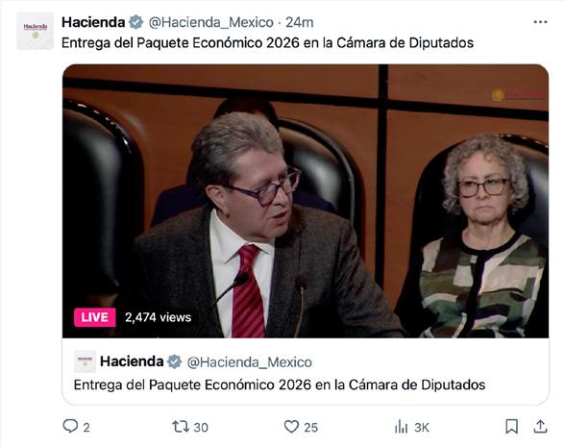The height and width of the screenshot is (447, 565).
Task: Open the quoted tweet caption text
Action: click(280, 385)
